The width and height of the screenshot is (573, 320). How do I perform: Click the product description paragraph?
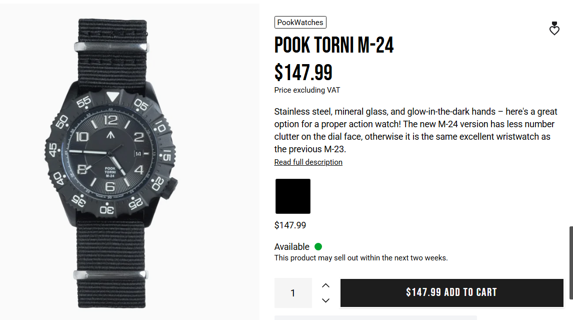pyautogui.click(x=415, y=130)
